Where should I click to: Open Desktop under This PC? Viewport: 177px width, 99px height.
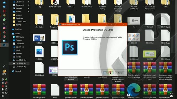pos(19,40)
